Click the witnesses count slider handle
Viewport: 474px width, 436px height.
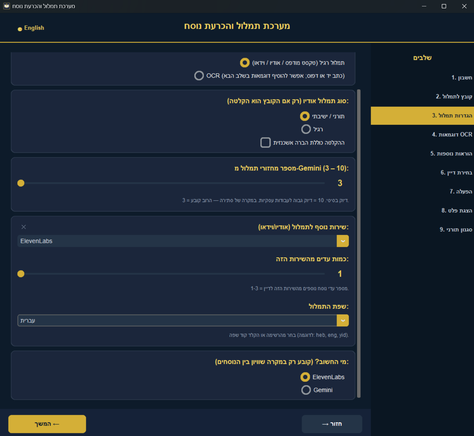(21, 274)
